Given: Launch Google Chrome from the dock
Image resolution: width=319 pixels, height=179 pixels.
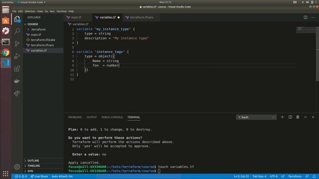Looking at the screenshot, I should [x=5, y=52].
